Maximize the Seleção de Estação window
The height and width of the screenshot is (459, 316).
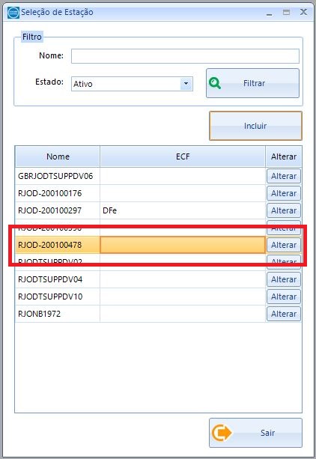click(286, 12)
